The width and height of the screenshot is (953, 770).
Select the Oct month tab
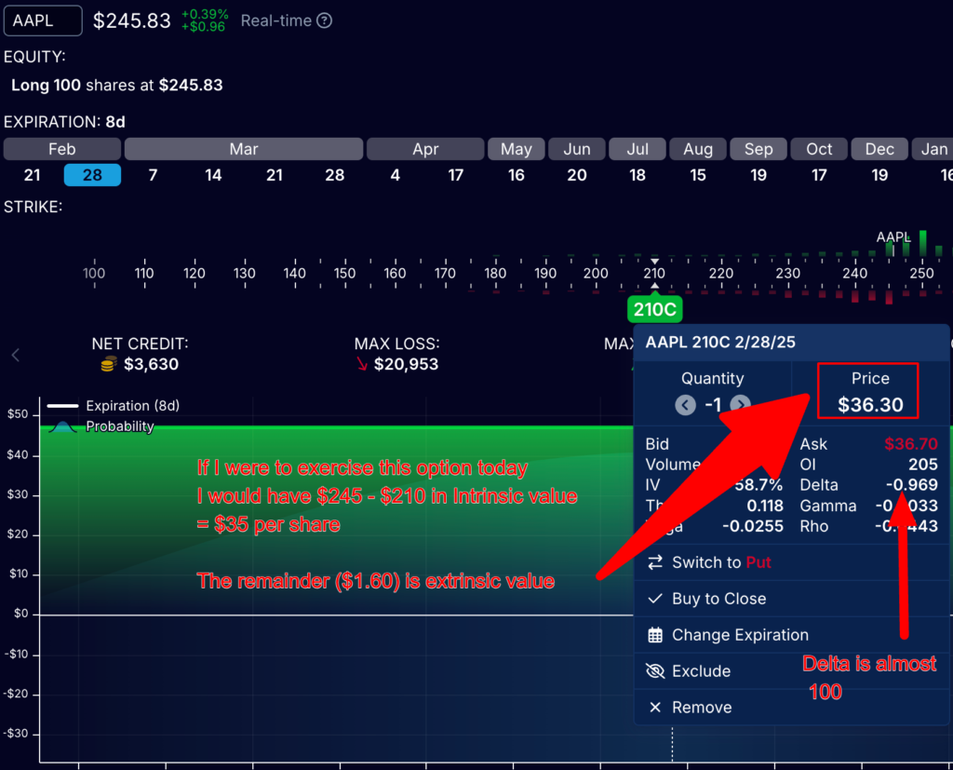point(819,149)
